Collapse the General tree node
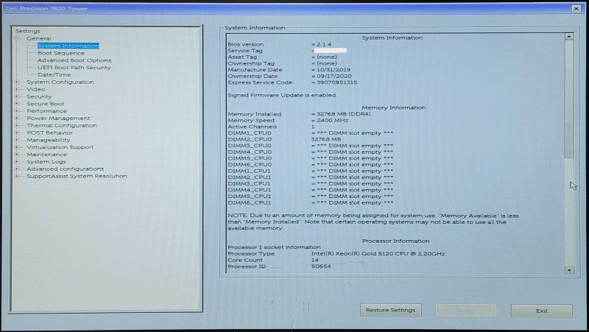 point(16,38)
